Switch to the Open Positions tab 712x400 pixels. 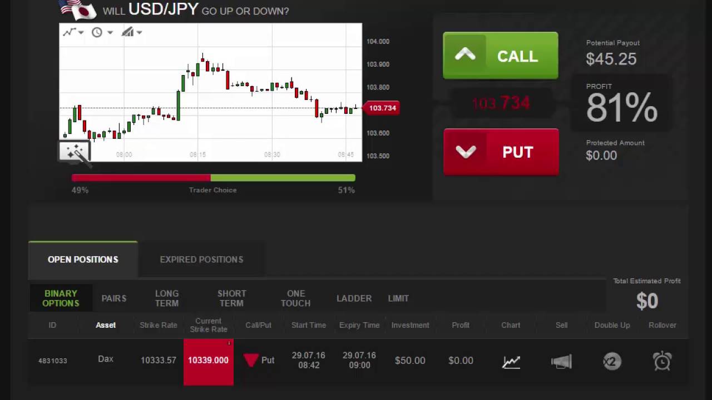(83, 259)
